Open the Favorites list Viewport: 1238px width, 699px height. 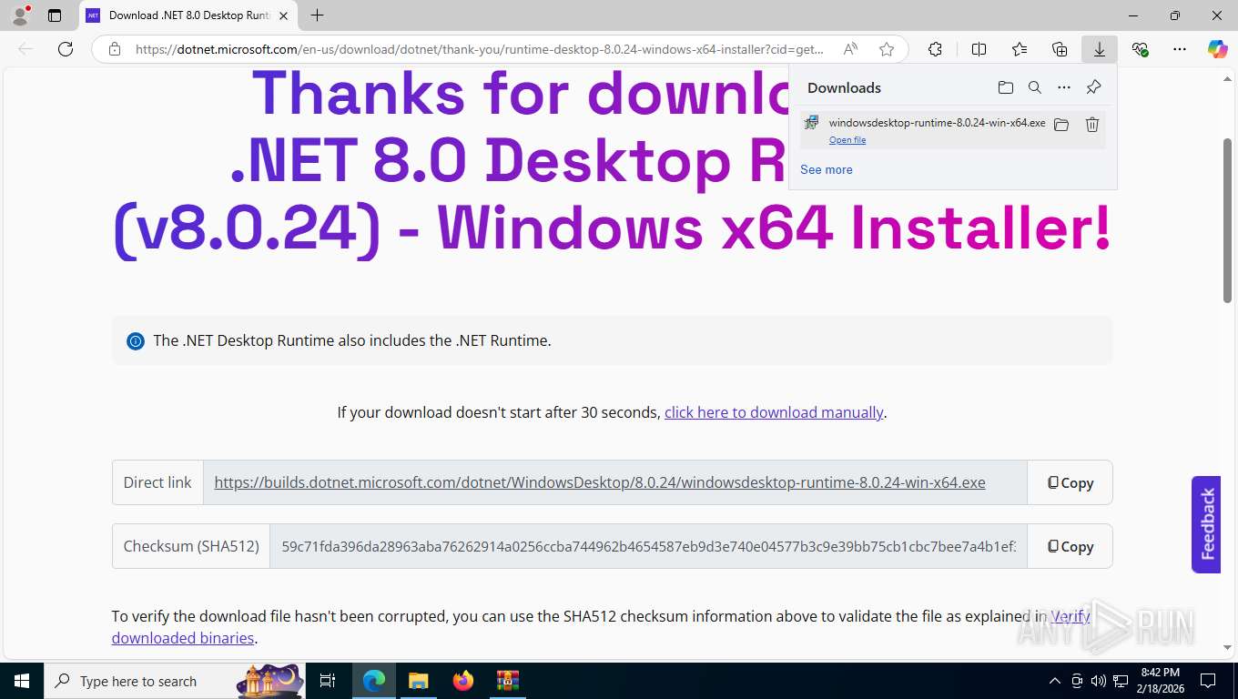1020,49
